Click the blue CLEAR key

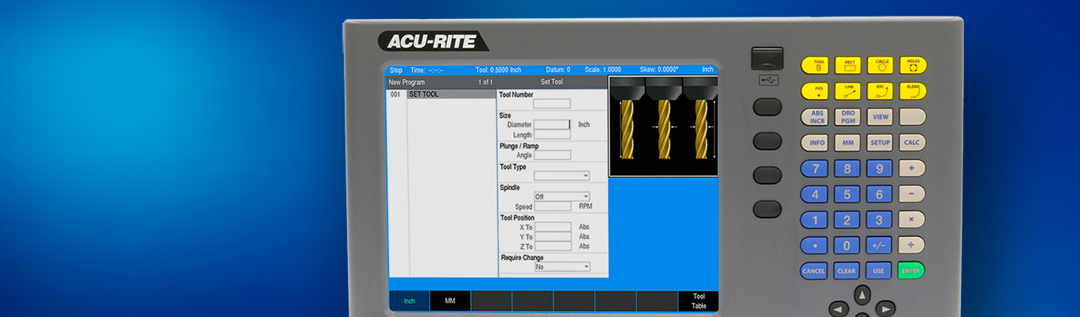click(847, 271)
